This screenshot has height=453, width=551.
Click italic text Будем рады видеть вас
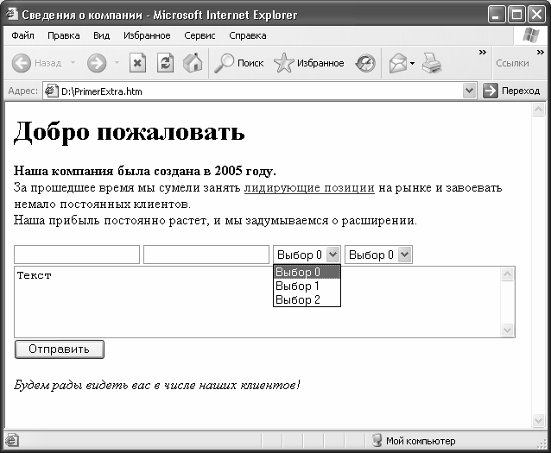pos(156,385)
